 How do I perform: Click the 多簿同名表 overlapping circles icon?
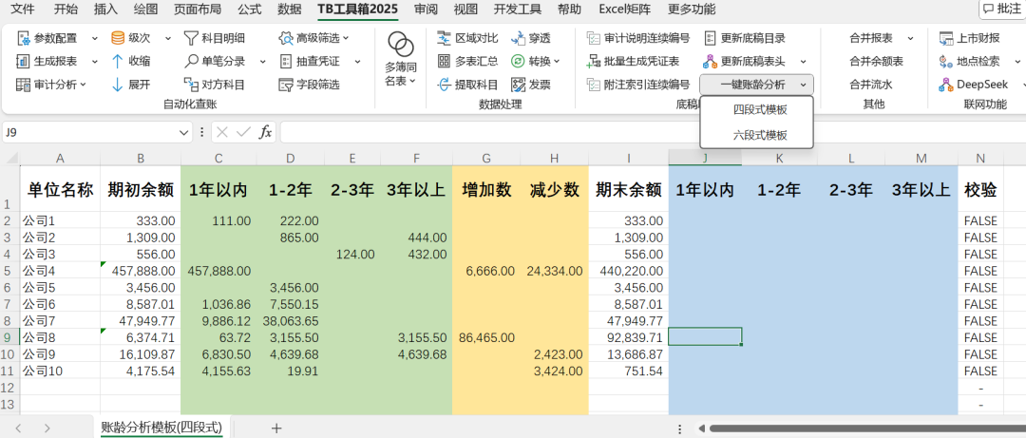(401, 46)
